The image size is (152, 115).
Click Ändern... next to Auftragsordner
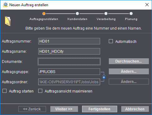tap(129, 82)
